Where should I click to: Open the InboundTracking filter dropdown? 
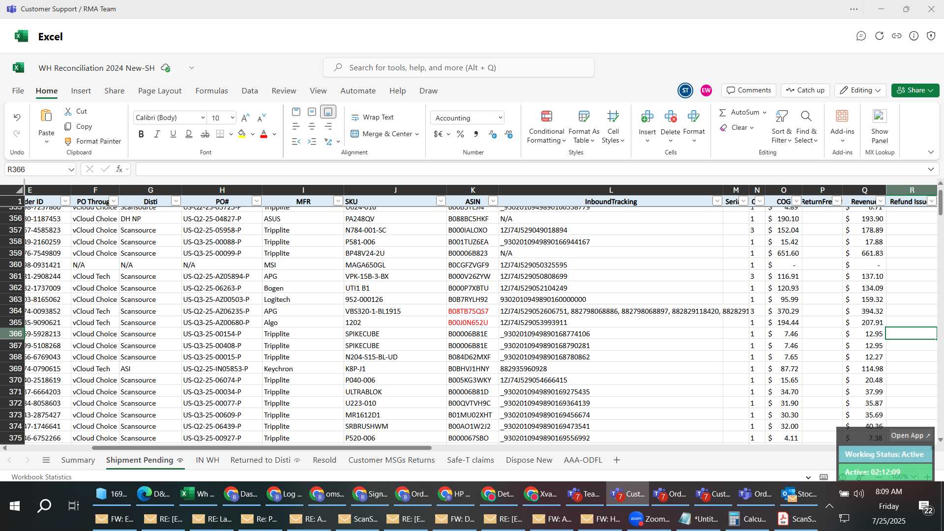pos(717,201)
